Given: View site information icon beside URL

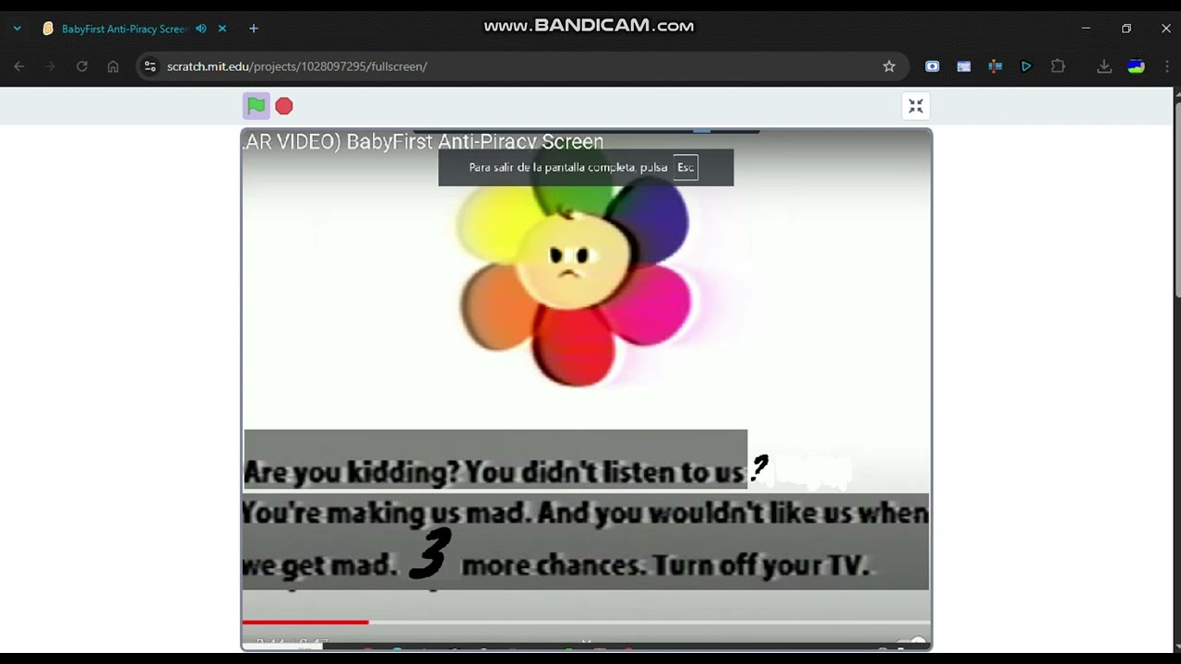Looking at the screenshot, I should click(150, 66).
